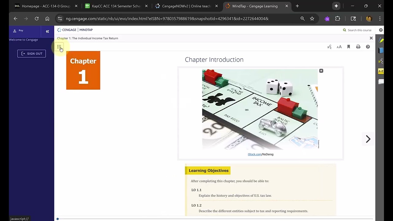Open the table of contents list icon
This screenshot has width=393, height=221.
point(59,47)
